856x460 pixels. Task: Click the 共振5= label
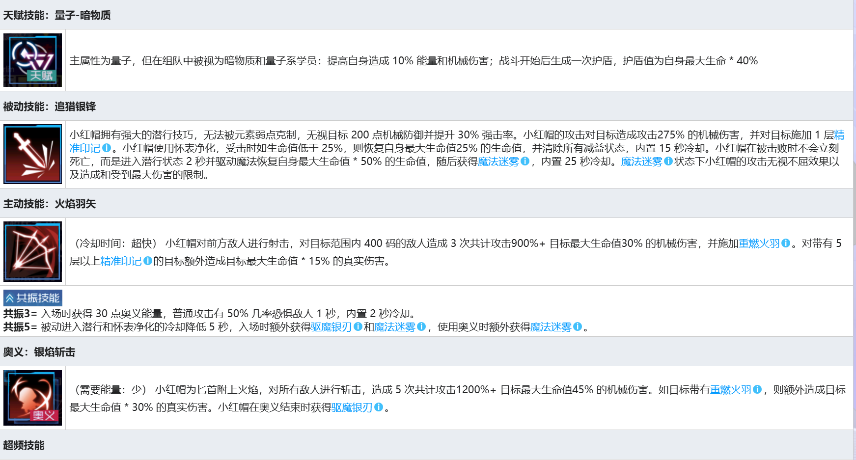[20, 326]
